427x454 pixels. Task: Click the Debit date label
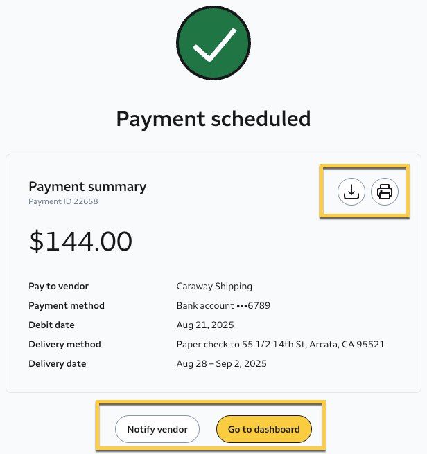[51, 325]
